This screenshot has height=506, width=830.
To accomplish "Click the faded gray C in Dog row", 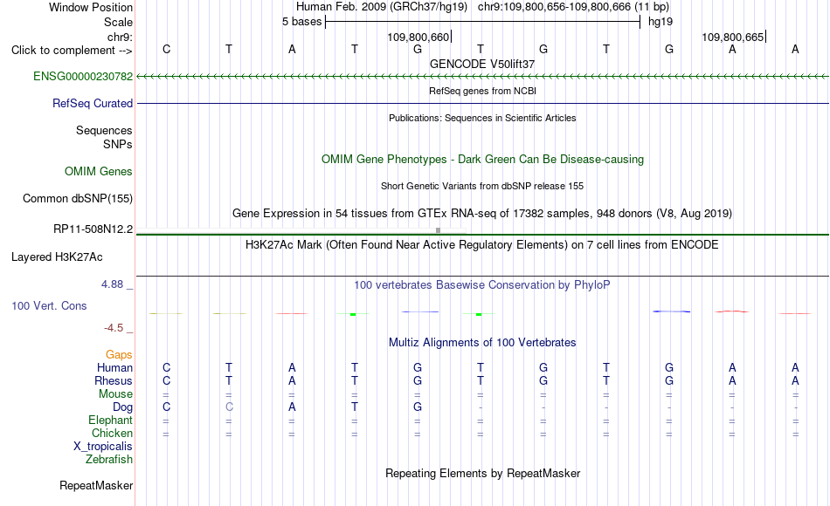I will pos(229,407).
